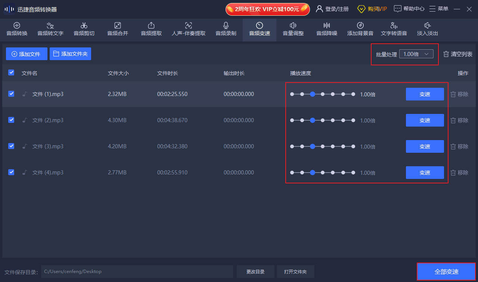Set 文件 (2).mp3 speed slider to maximum
478x282 pixels.
353,120
